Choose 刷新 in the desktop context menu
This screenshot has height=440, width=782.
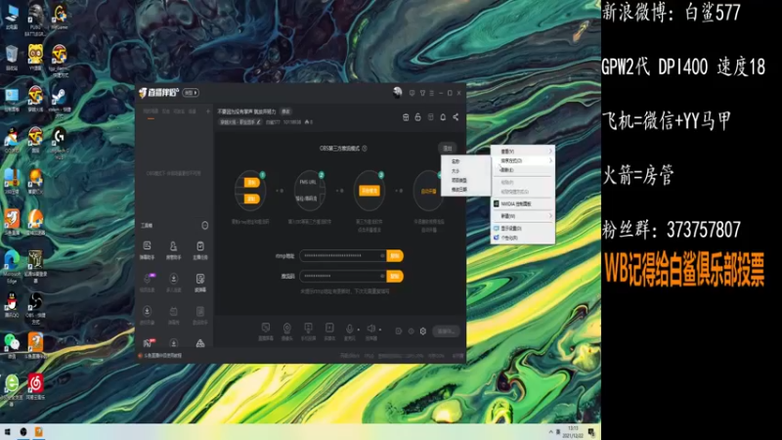[x=523, y=170]
